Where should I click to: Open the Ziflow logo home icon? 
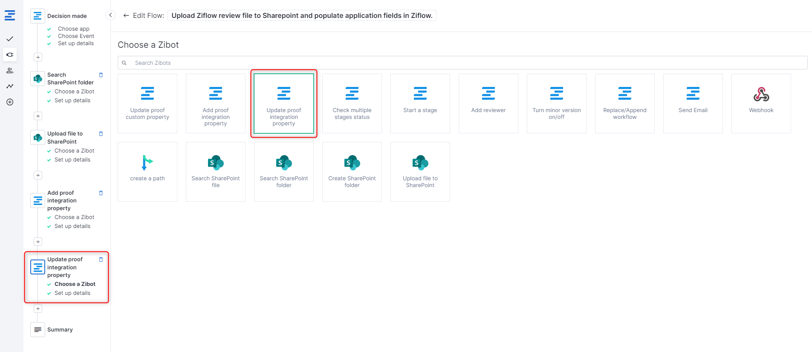(10, 16)
